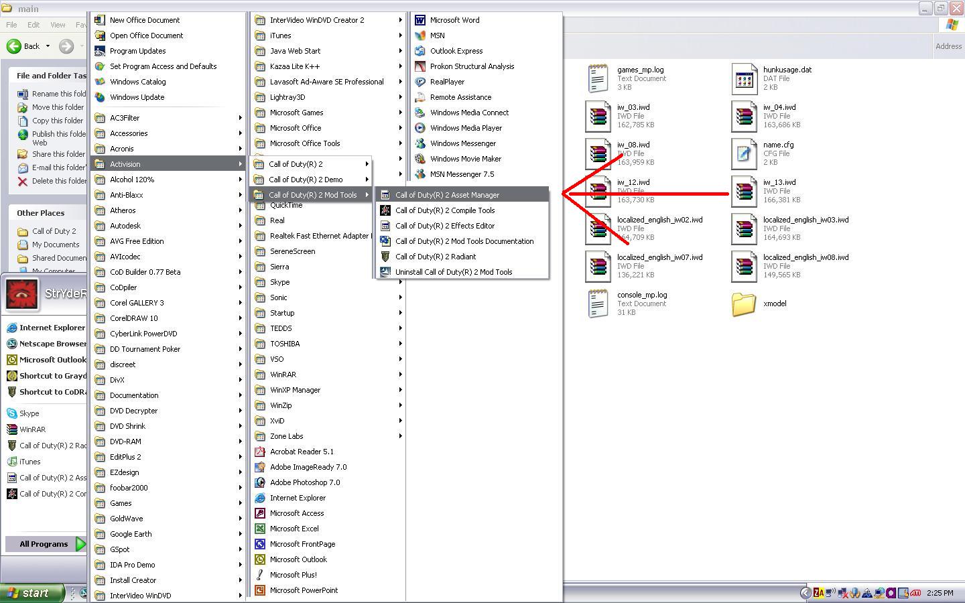Click the Microsoft FrontPage icon
Screen dimensions: 965x603
(x=260, y=544)
